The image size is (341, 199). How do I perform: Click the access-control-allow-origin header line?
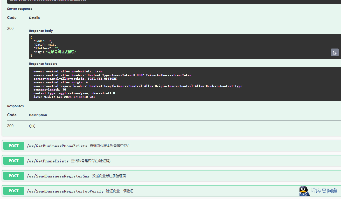point(60,82)
